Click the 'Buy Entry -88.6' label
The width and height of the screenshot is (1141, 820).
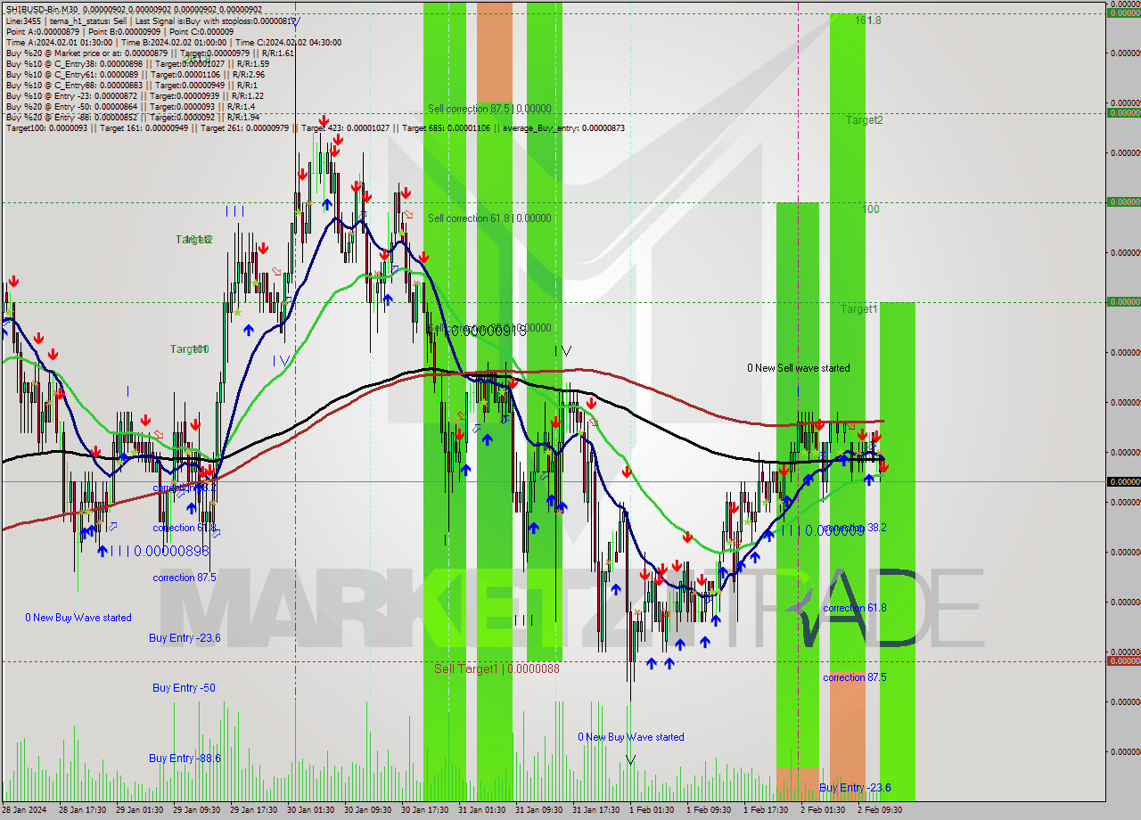coord(185,758)
